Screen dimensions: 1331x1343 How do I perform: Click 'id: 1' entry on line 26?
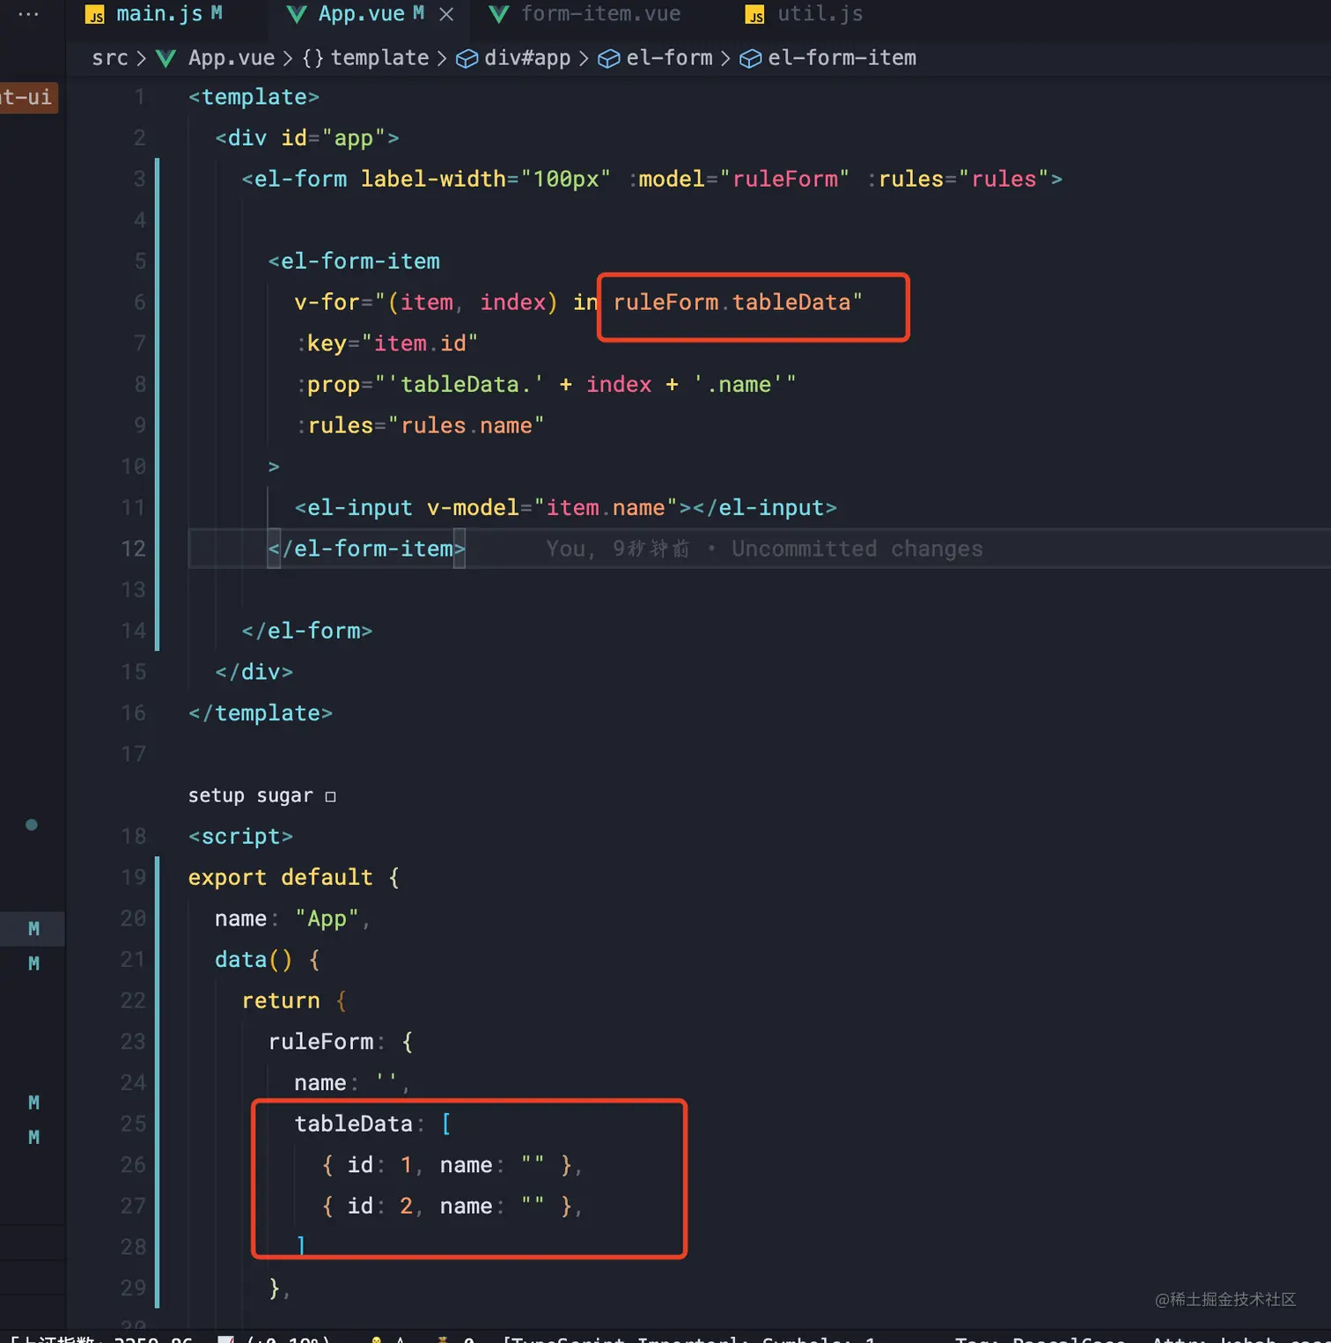(379, 1165)
